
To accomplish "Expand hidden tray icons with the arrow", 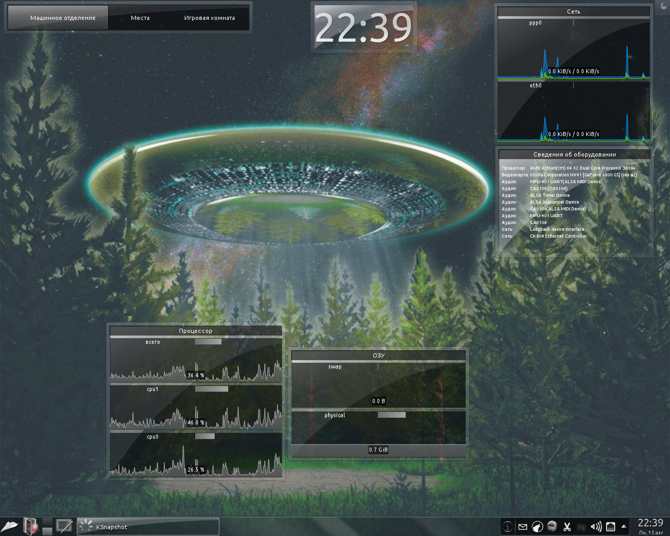I will click(624, 527).
